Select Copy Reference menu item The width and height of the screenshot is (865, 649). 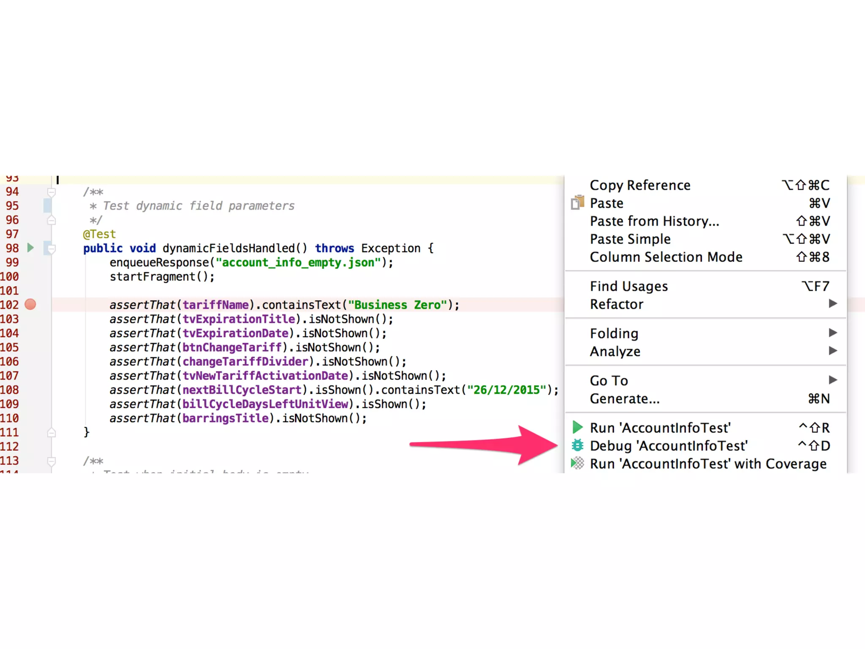pyautogui.click(x=639, y=185)
